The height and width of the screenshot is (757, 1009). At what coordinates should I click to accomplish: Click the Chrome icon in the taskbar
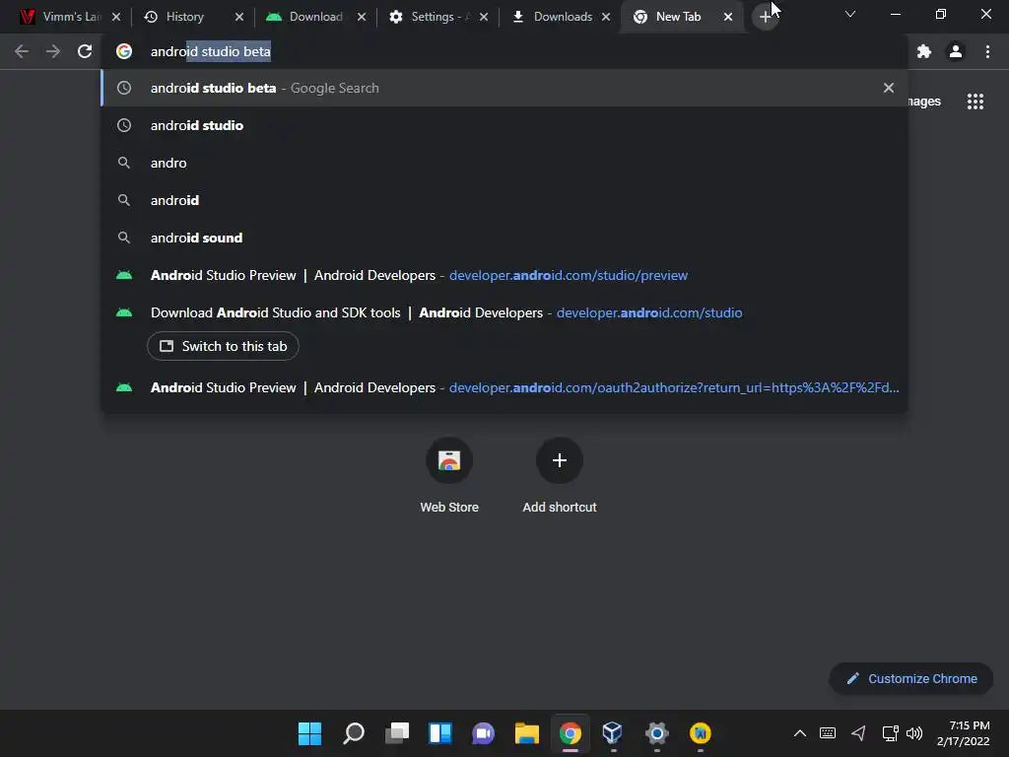click(571, 733)
